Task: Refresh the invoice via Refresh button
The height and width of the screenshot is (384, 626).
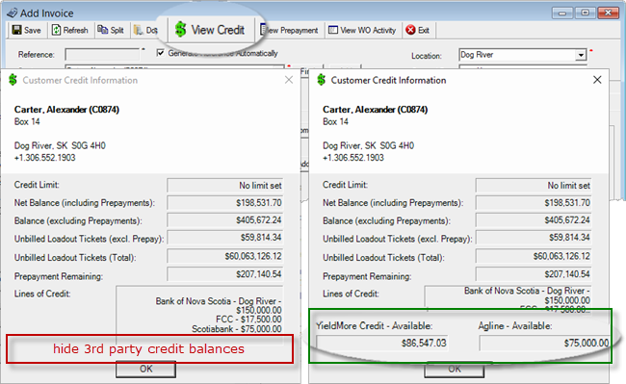Action: coord(70,30)
